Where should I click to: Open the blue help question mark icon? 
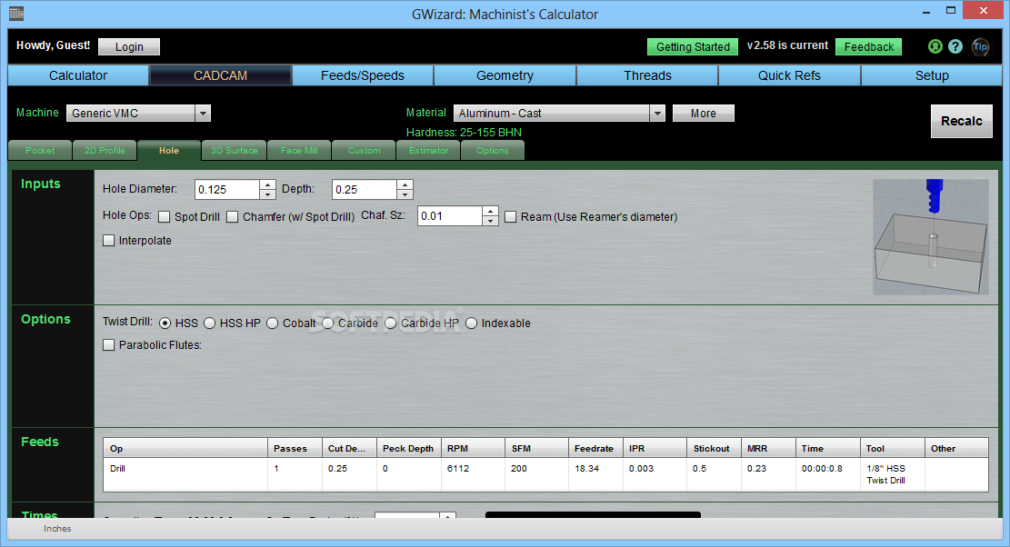[955, 46]
